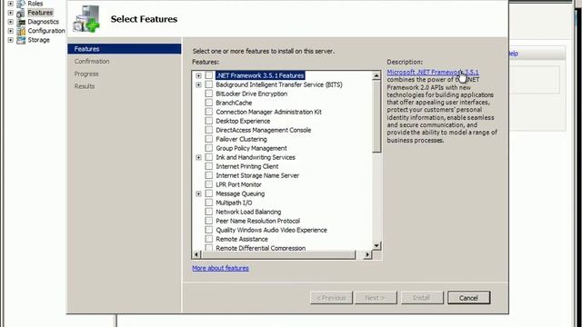Tick the Failover Clustering checkbox
The height and width of the screenshot is (327, 582).
pos(209,139)
